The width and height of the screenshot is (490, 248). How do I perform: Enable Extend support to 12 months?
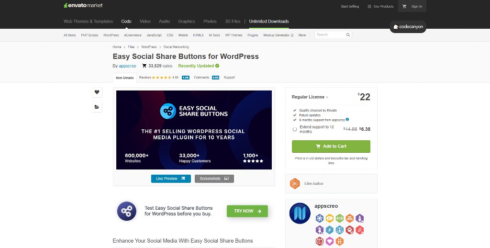[295, 129]
